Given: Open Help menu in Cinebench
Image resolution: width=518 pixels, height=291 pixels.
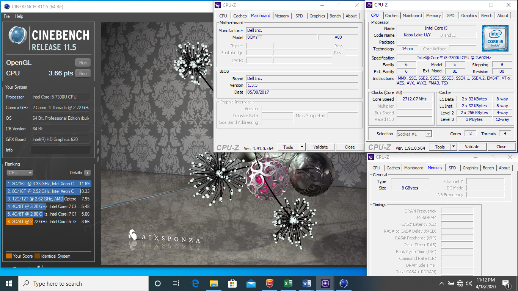Looking at the screenshot, I should tap(19, 16).
